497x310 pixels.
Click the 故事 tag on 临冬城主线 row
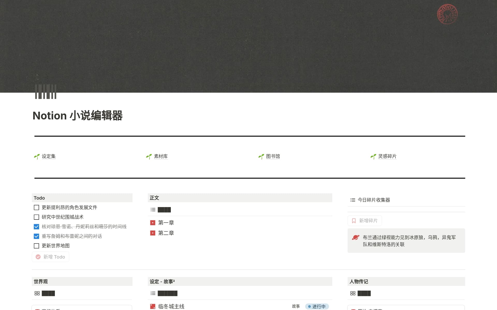296,306
